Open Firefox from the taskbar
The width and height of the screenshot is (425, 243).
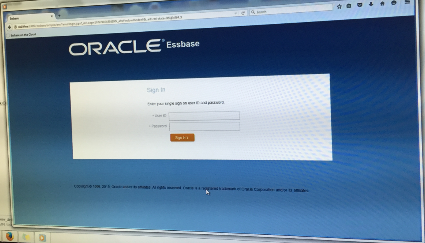pyautogui.click(x=10, y=236)
